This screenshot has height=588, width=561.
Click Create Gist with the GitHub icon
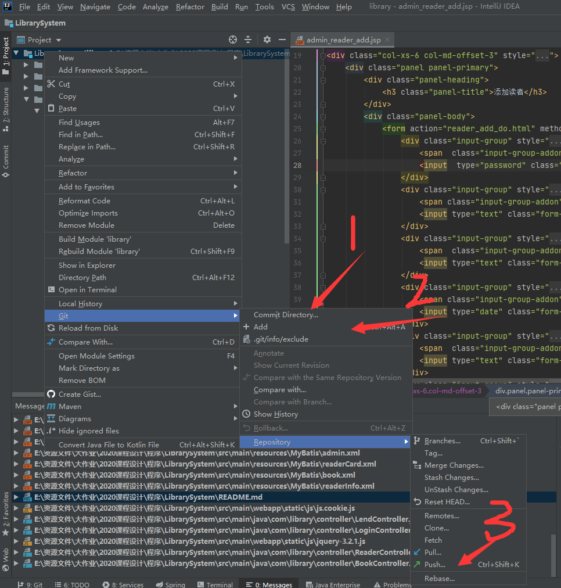tap(143, 394)
